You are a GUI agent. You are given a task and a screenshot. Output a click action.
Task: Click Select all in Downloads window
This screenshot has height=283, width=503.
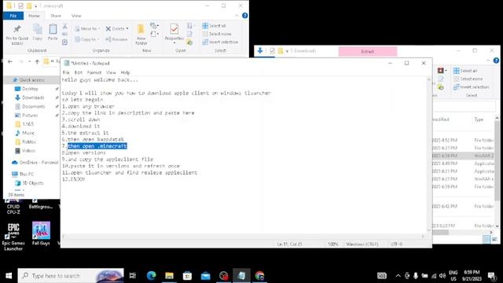(x=465, y=71)
